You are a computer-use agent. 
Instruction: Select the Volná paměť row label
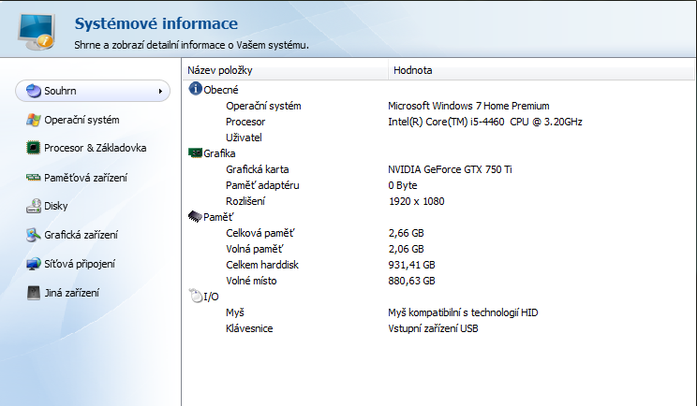point(254,249)
